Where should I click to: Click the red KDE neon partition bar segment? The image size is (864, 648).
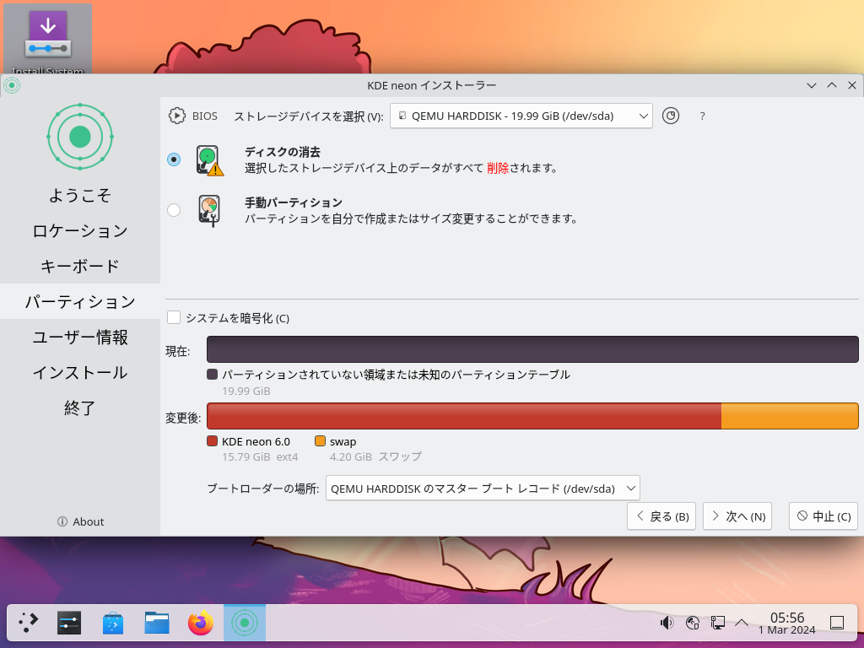coord(464,416)
